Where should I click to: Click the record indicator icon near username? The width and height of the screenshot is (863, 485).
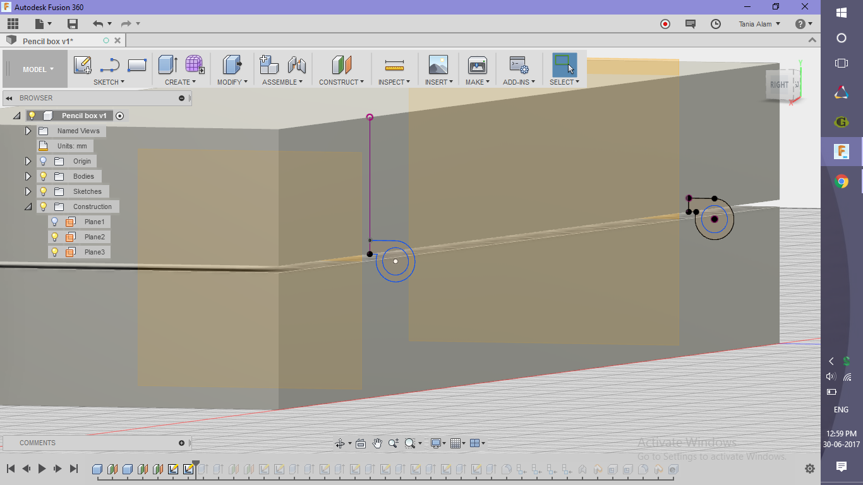pyautogui.click(x=665, y=24)
